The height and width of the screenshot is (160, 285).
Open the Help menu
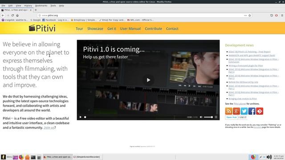(x=61, y=6)
